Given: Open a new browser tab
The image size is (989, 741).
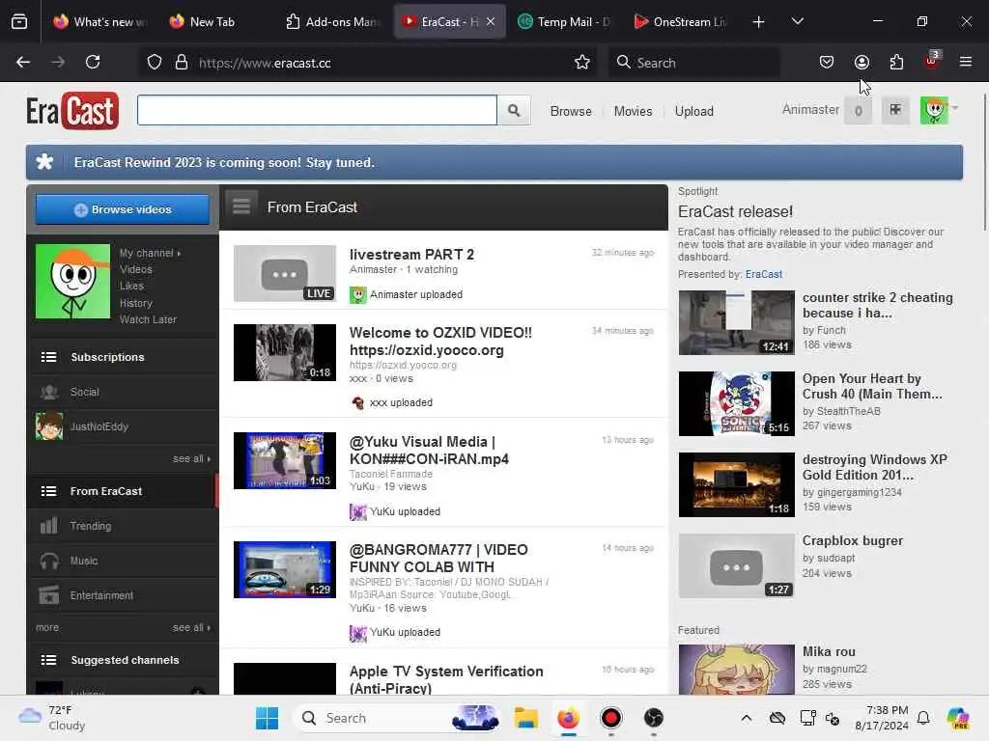Looking at the screenshot, I should [x=759, y=22].
